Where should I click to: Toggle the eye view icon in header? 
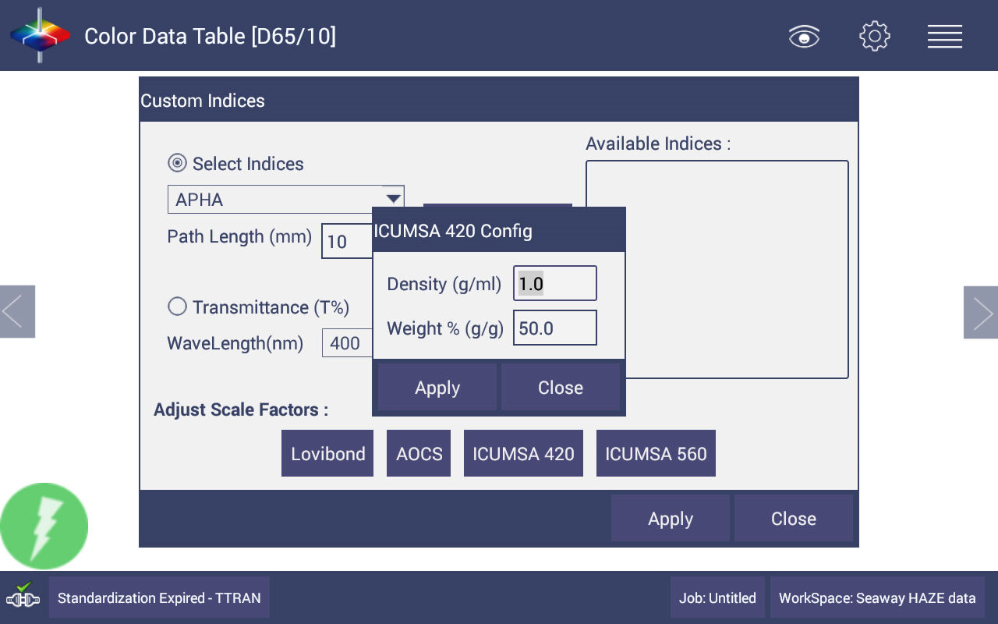coord(804,37)
